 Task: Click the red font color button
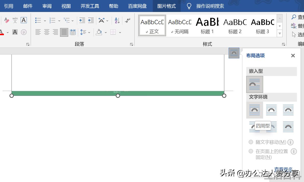tap(2, 32)
